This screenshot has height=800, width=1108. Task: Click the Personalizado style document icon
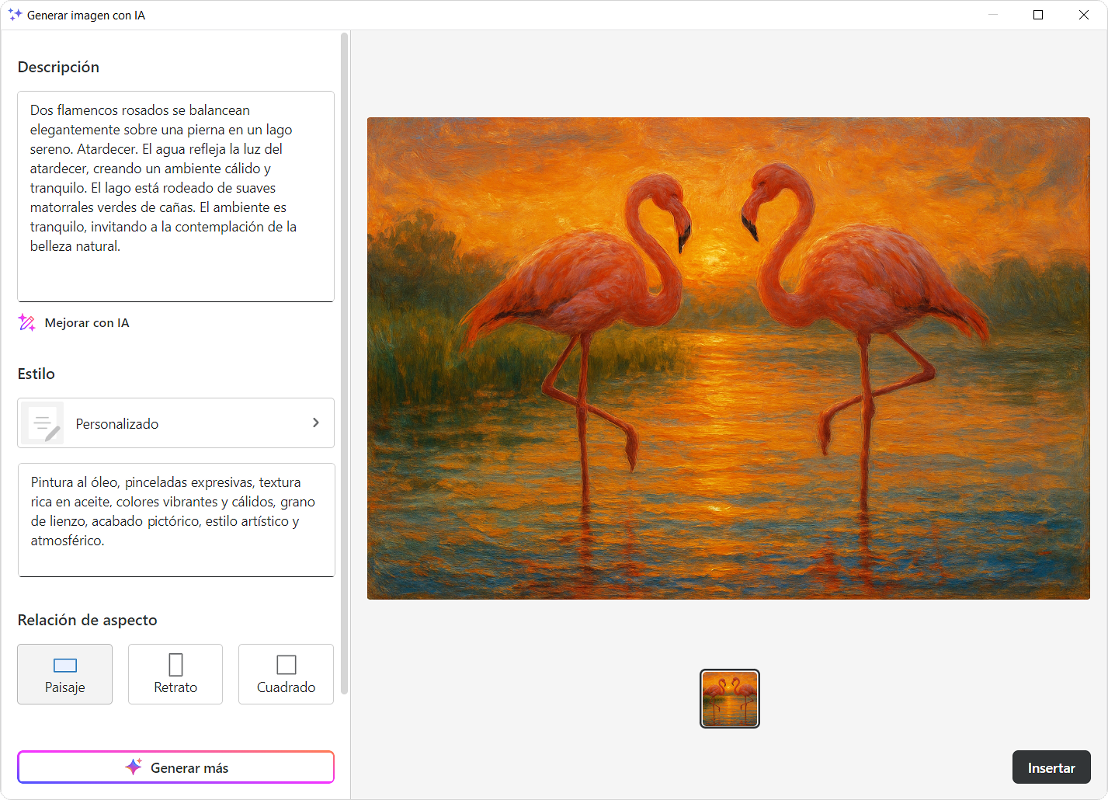point(43,423)
